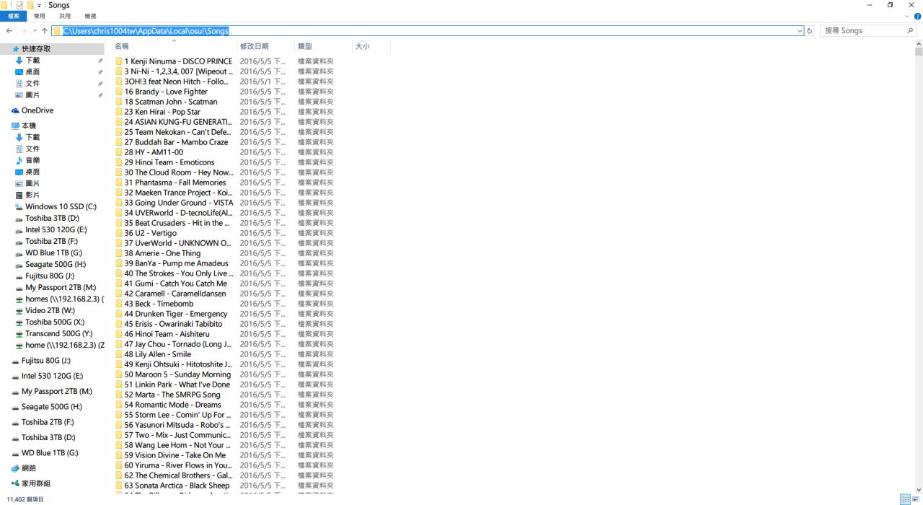
Task: Open the 檔案 file tab
Action: tap(14, 16)
